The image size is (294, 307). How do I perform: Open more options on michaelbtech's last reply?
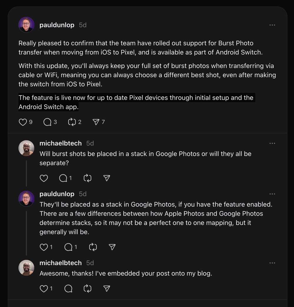click(272, 263)
